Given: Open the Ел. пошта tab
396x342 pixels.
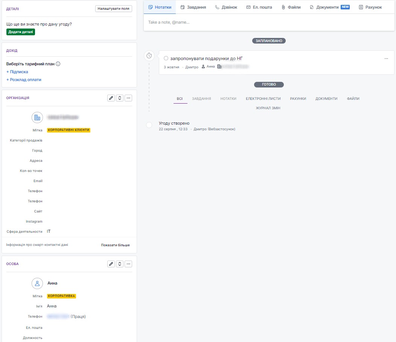Looking at the screenshot, I should tap(259, 7).
